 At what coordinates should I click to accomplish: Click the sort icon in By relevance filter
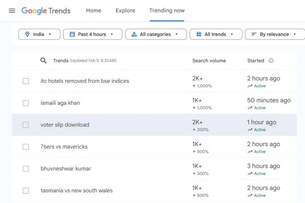[x=254, y=34]
